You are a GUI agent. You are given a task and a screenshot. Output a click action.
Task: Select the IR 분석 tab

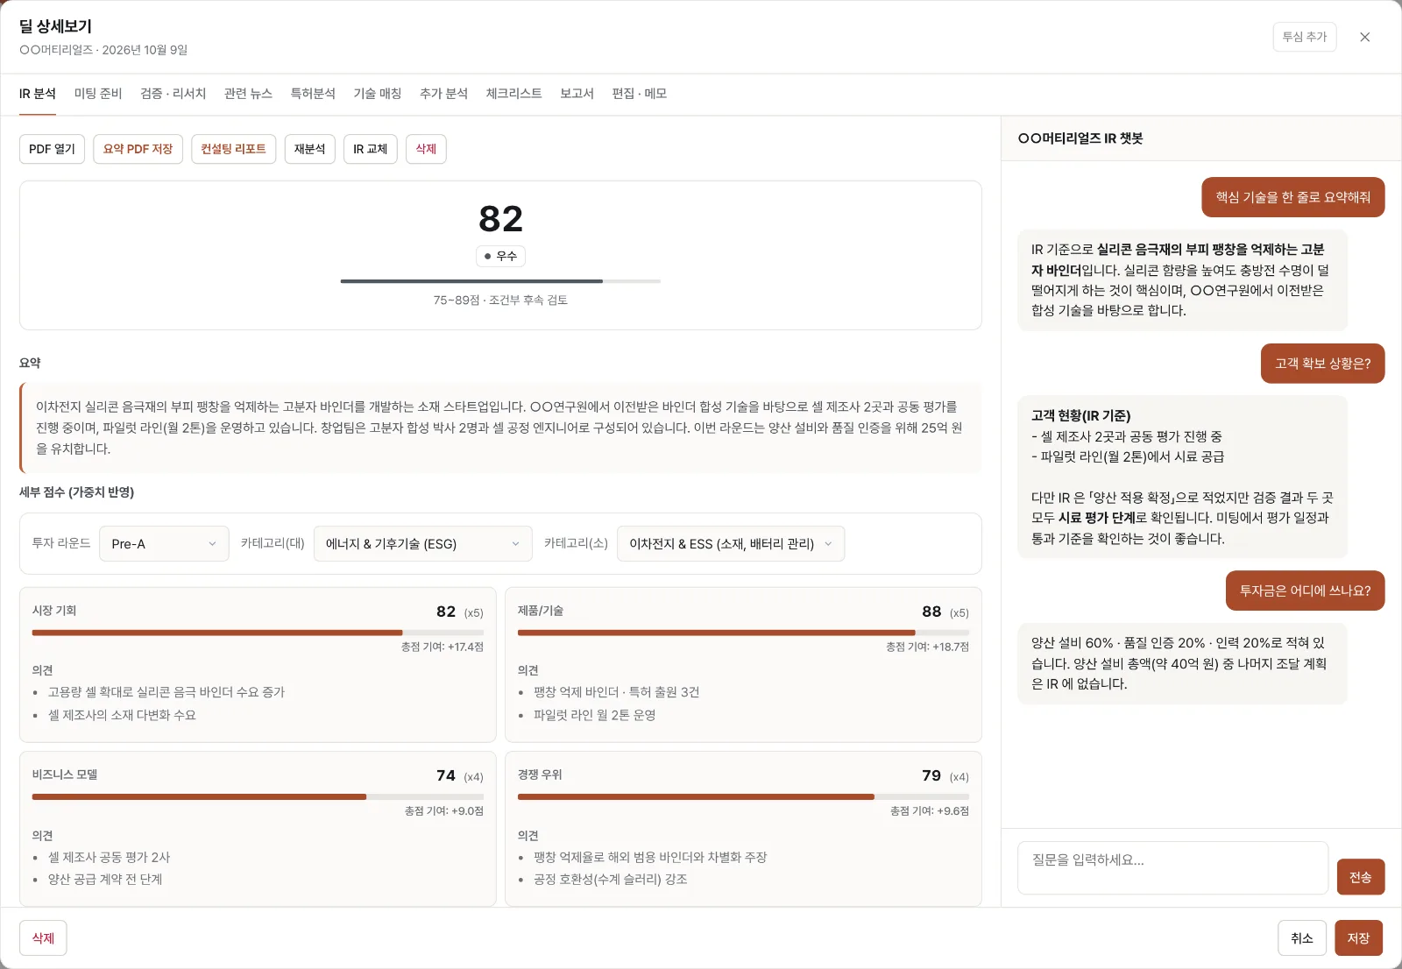[x=38, y=94]
